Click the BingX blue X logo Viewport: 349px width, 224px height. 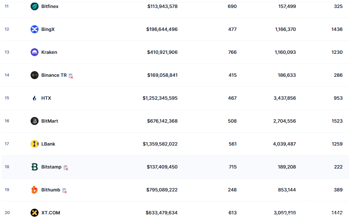point(35,29)
